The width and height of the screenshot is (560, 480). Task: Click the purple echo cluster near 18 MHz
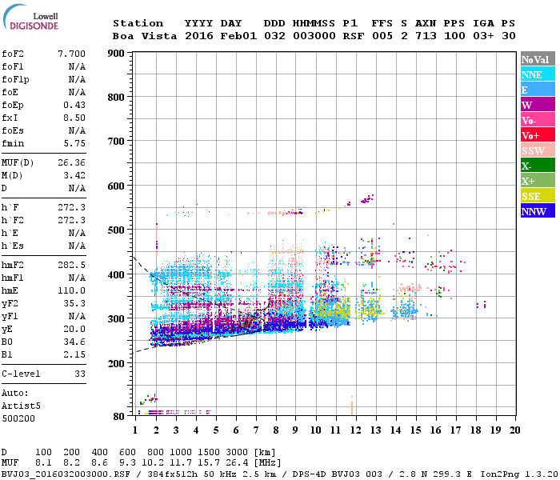[x=482, y=305]
